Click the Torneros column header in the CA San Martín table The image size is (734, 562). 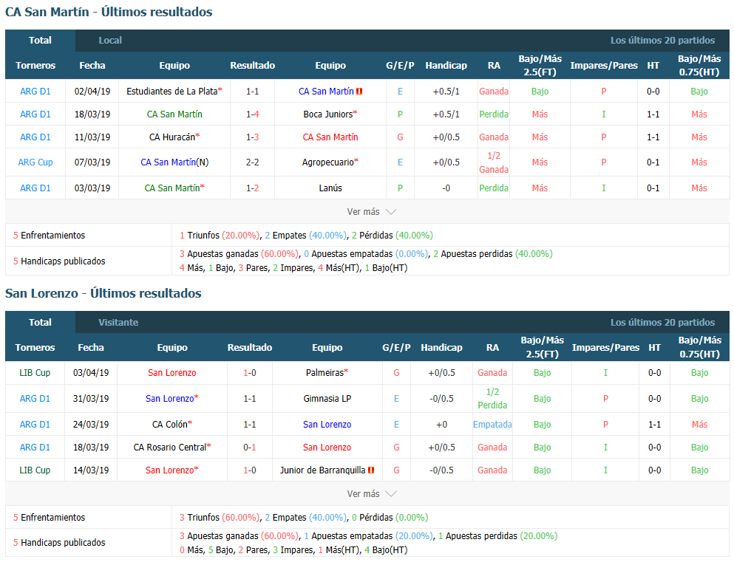tap(35, 66)
